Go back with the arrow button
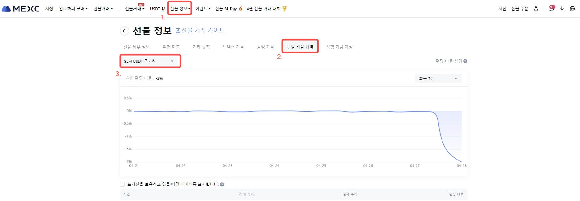 click(124, 31)
